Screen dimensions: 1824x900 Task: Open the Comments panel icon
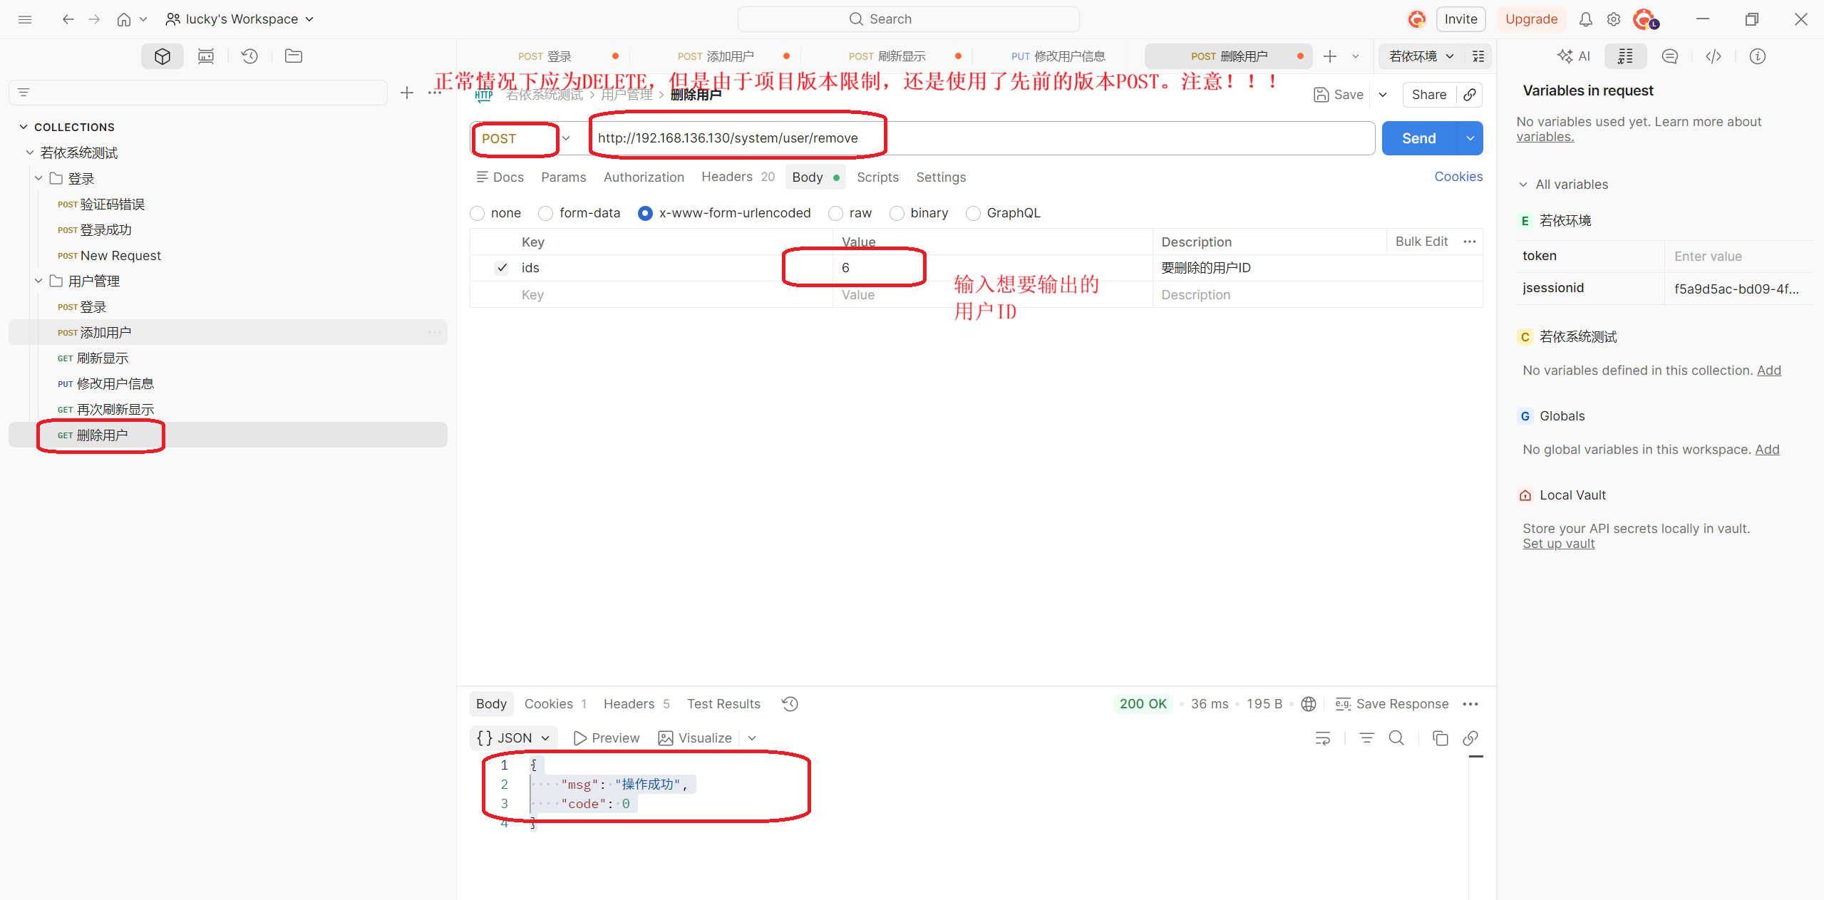[x=1670, y=56]
